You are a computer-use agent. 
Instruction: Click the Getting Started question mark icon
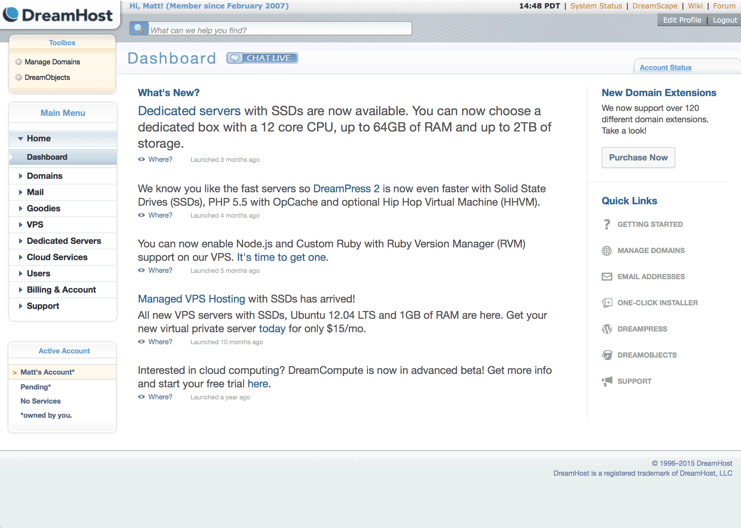click(x=607, y=224)
